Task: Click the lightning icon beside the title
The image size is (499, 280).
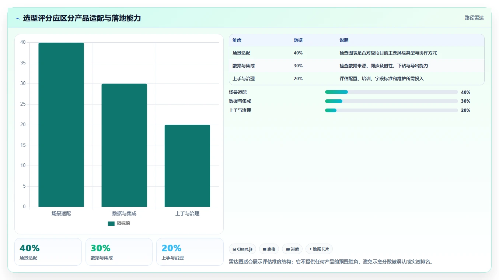Action: click(18, 18)
